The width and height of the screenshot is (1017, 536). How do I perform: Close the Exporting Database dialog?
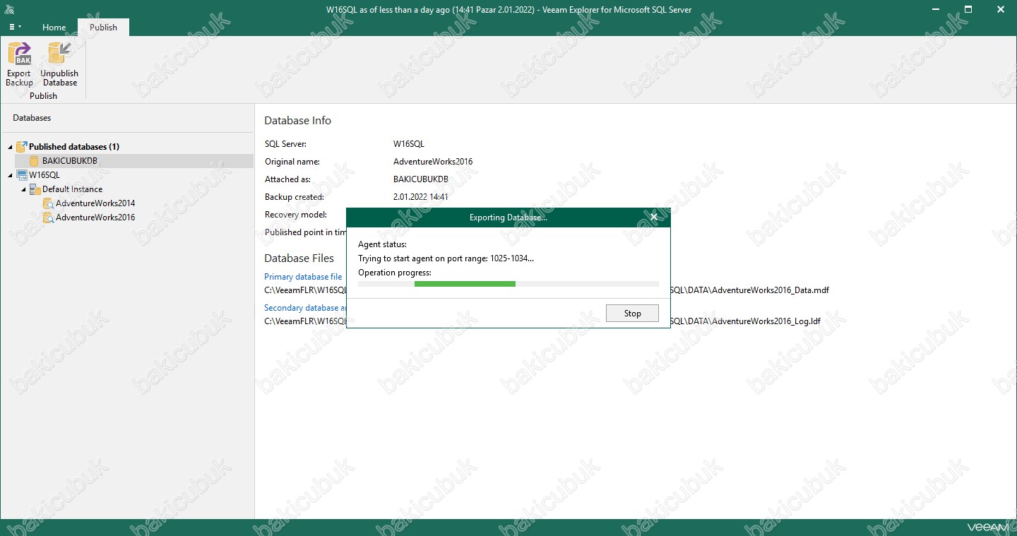pos(654,218)
